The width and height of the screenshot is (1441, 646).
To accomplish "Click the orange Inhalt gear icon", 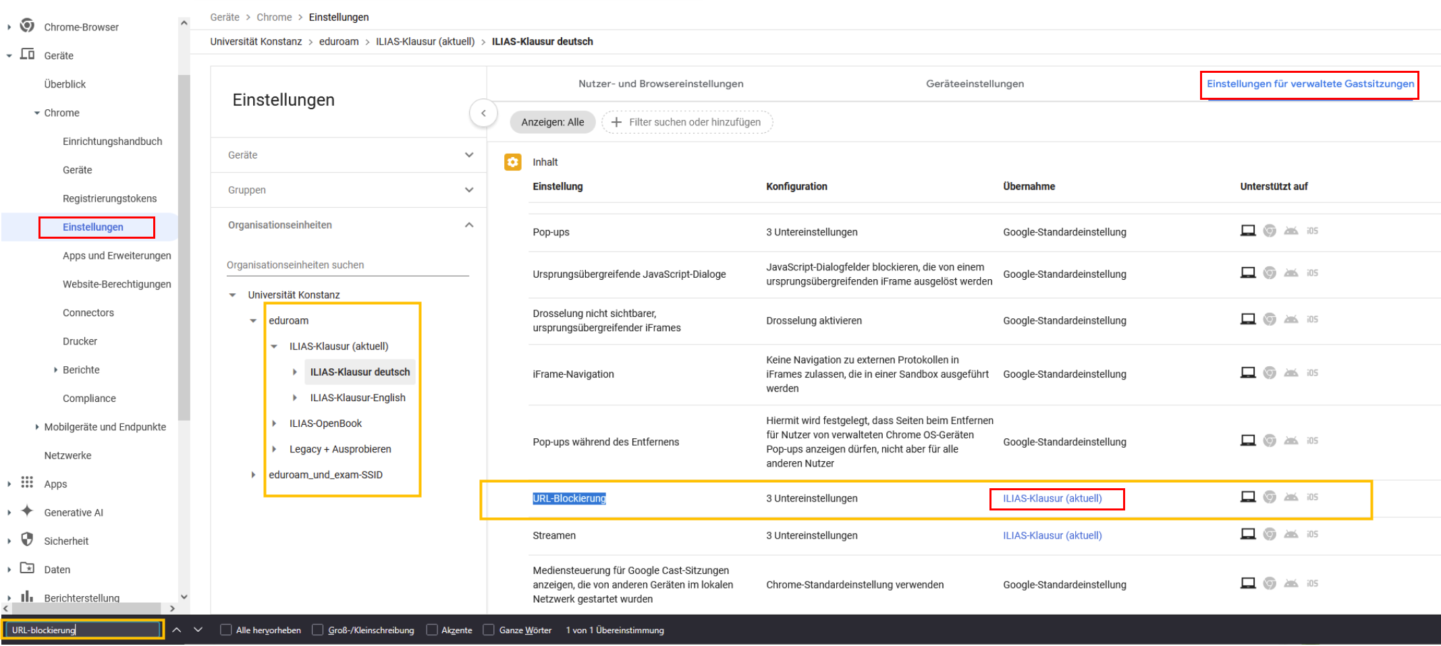I will click(x=513, y=162).
